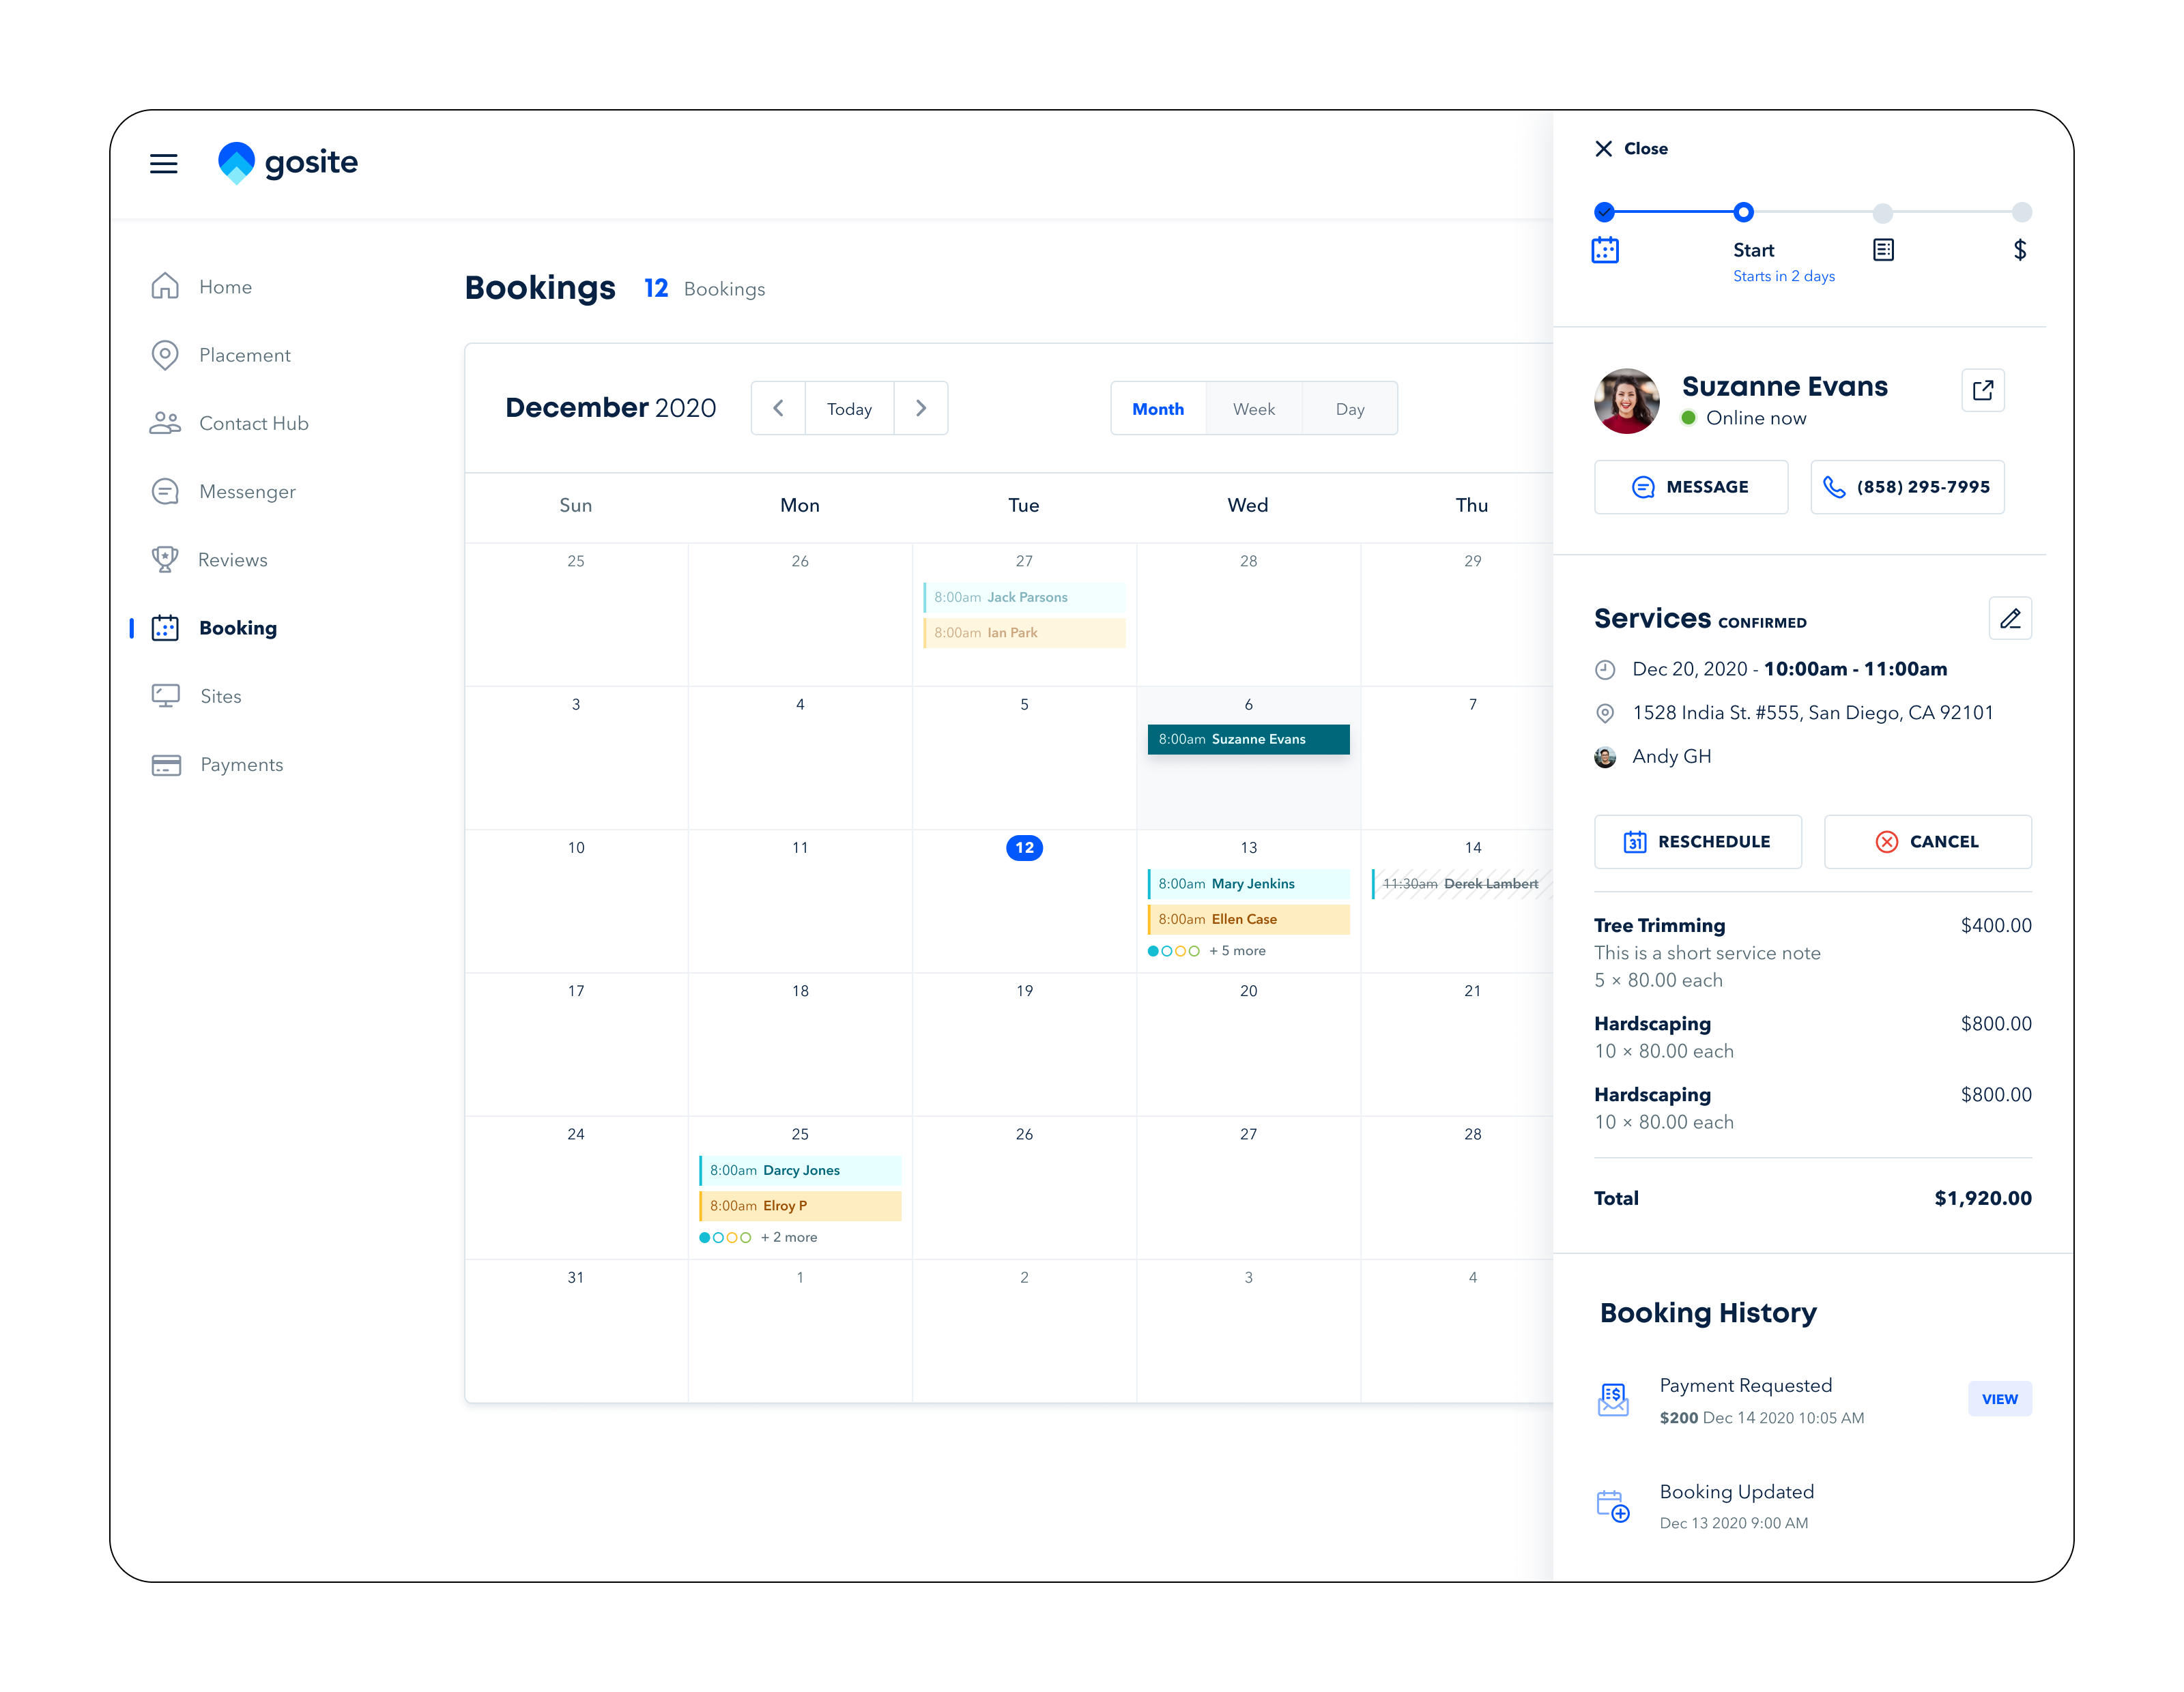The width and height of the screenshot is (2184, 1692).
Task: Open Suzanne Evans profile in external link icon
Action: (1982, 390)
